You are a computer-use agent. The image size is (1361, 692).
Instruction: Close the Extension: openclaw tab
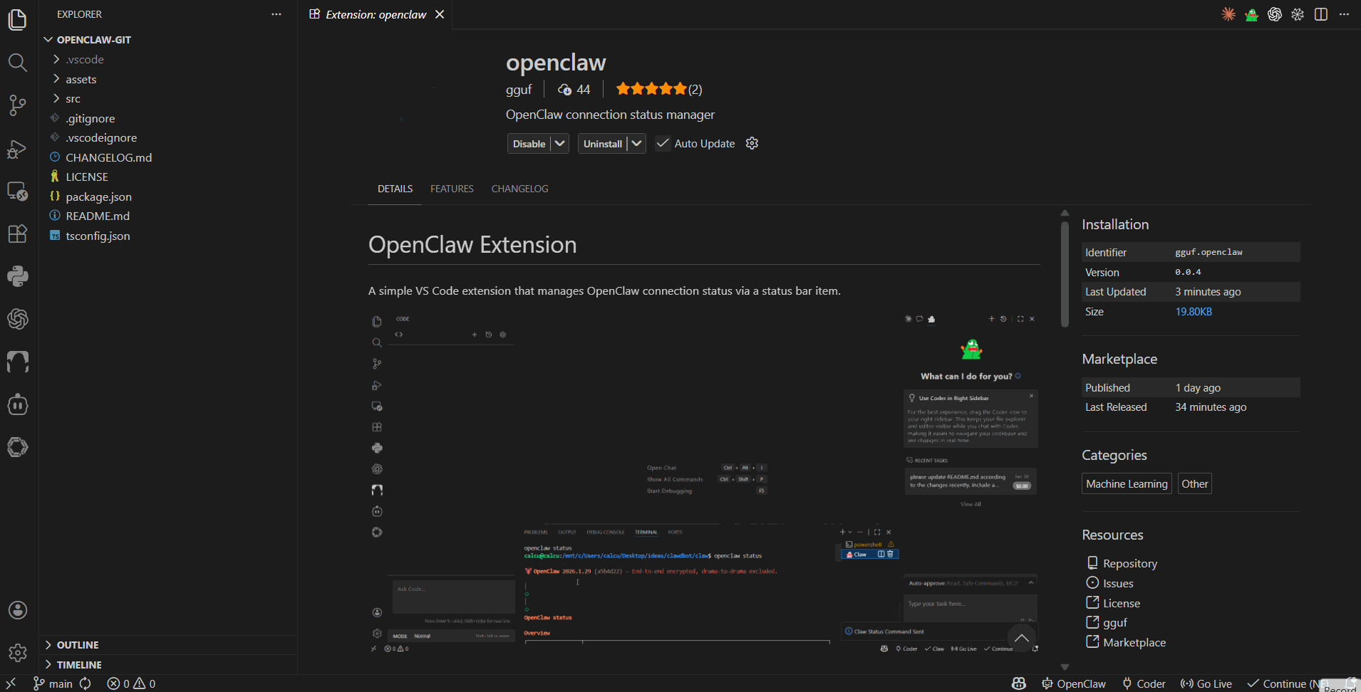(440, 14)
